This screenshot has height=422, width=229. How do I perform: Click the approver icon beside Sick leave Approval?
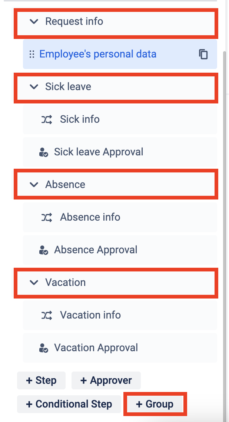point(44,152)
